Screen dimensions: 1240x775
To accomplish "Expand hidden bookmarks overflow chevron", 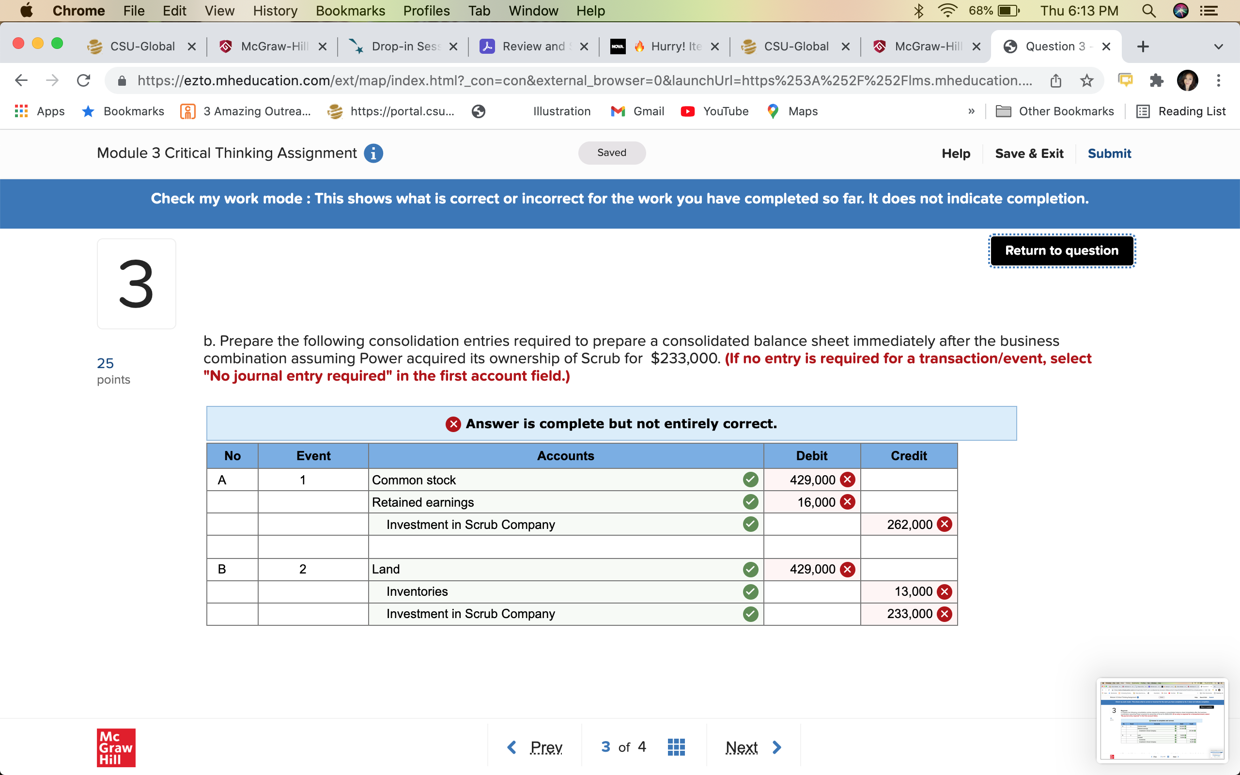I will pyautogui.click(x=971, y=111).
